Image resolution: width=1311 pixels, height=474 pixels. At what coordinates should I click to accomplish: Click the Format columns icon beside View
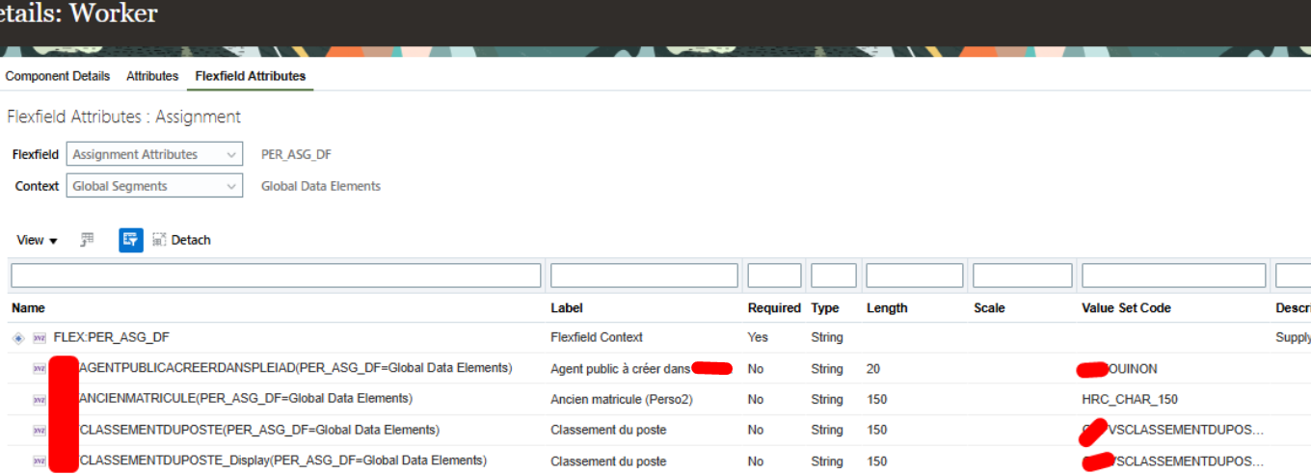click(x=87, y=239)
